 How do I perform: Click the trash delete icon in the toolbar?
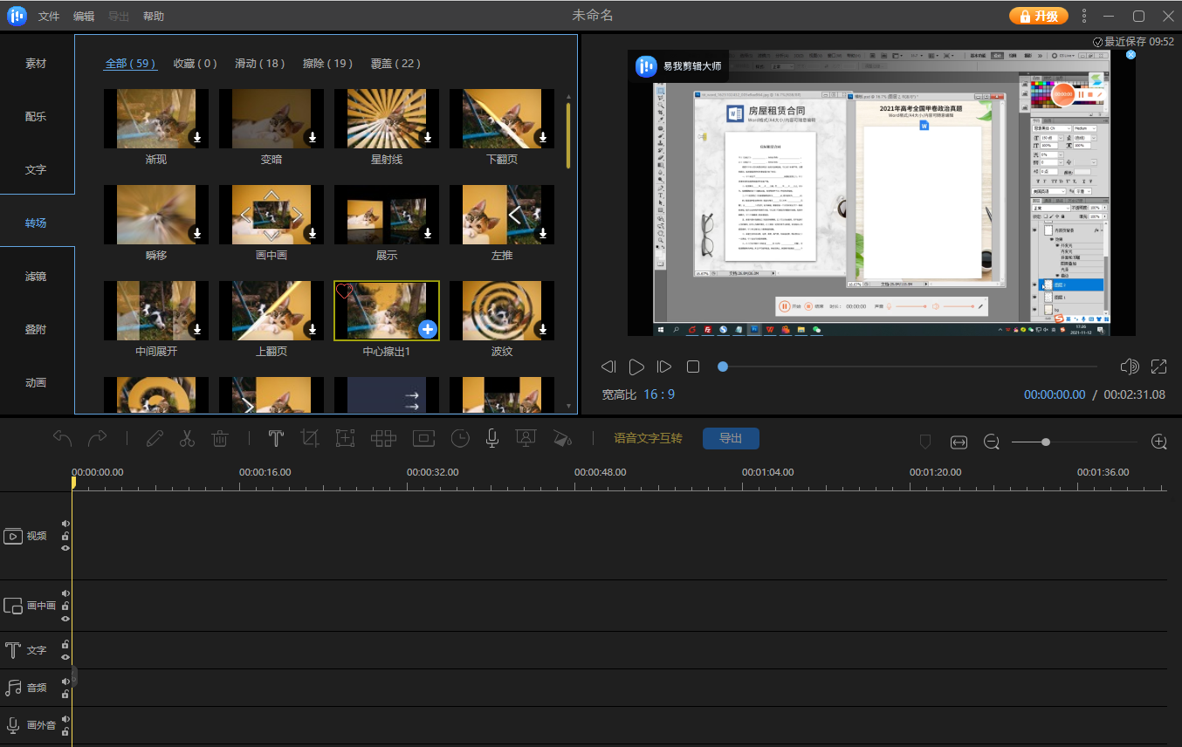tap(220, 439)
